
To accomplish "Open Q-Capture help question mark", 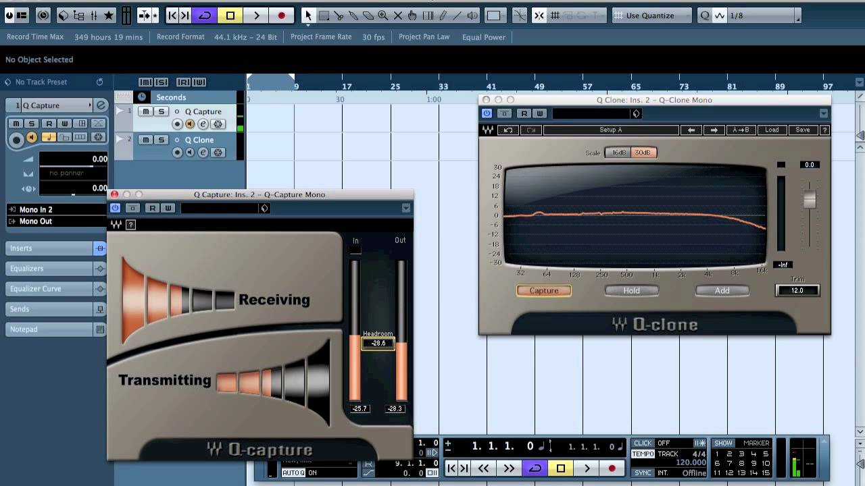I will (x=131, y=225).
